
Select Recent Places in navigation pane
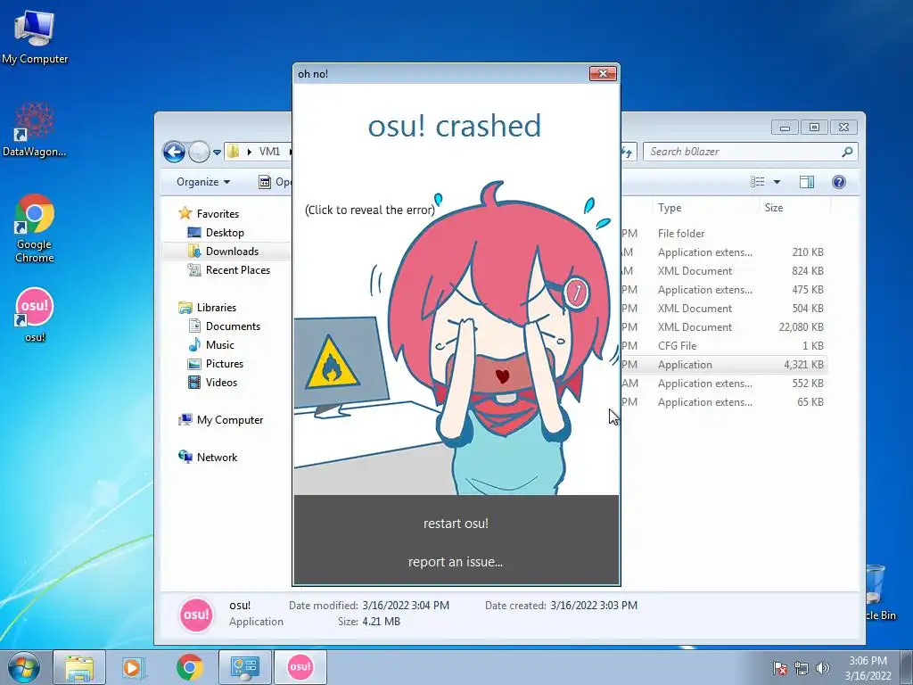coord(237,269)
